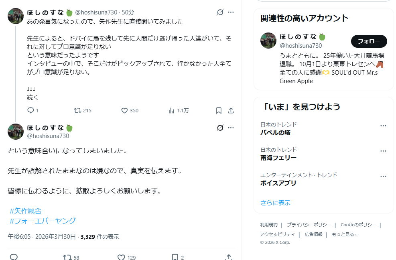The image size is (396, 260).
Task: Open the バベルの塔 trend
Action: click(275, 132)
